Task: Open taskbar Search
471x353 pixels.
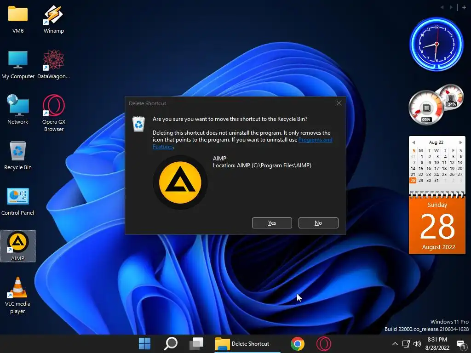Action: coord(171,344)
